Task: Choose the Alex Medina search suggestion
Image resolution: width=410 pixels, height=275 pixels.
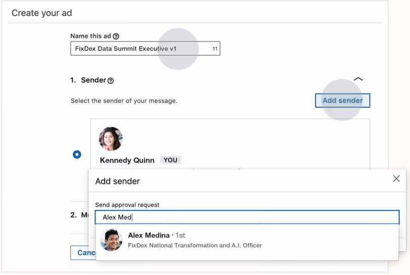Action: coord(247,240)
